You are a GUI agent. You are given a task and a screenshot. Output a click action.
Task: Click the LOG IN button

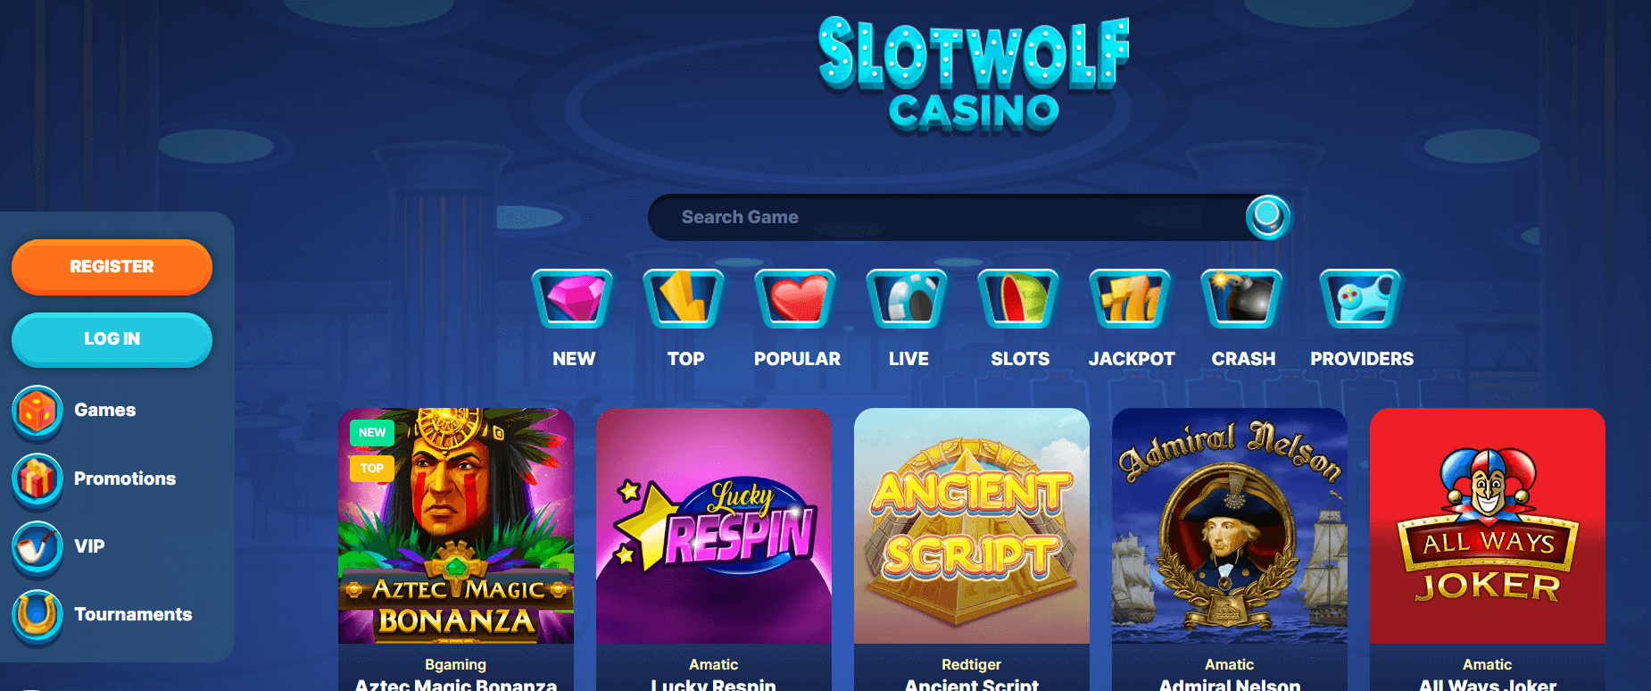tap(112, 339)
